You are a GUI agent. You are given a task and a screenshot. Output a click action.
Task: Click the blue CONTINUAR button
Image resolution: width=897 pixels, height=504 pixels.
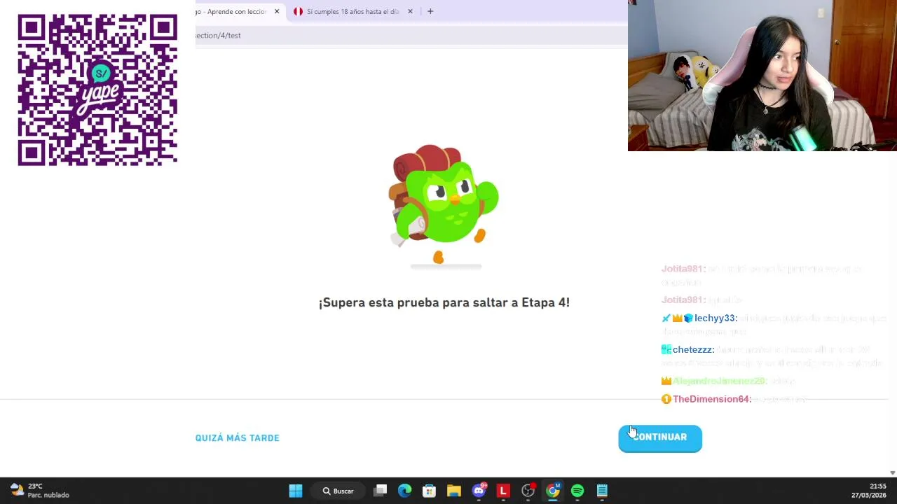click(x=659, y=437)
